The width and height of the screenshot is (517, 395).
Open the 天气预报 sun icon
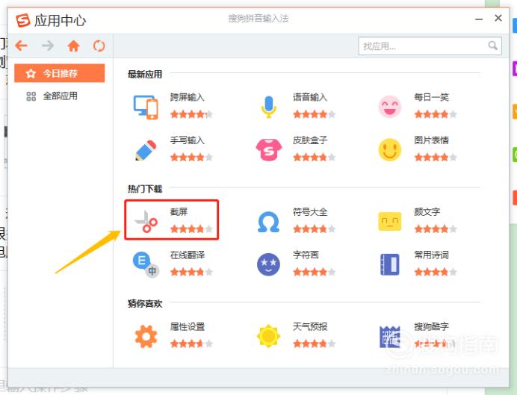pyautogui.click(x=268, y=336)
